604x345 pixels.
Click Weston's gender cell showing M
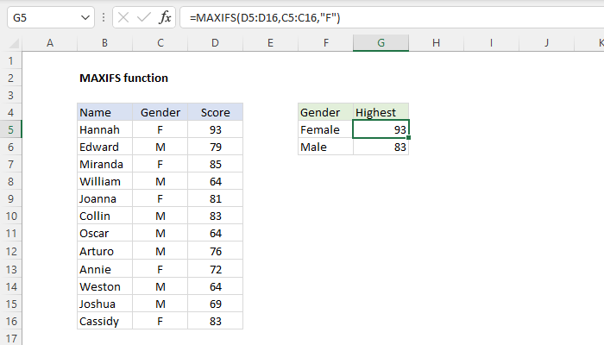pos(160,286)
